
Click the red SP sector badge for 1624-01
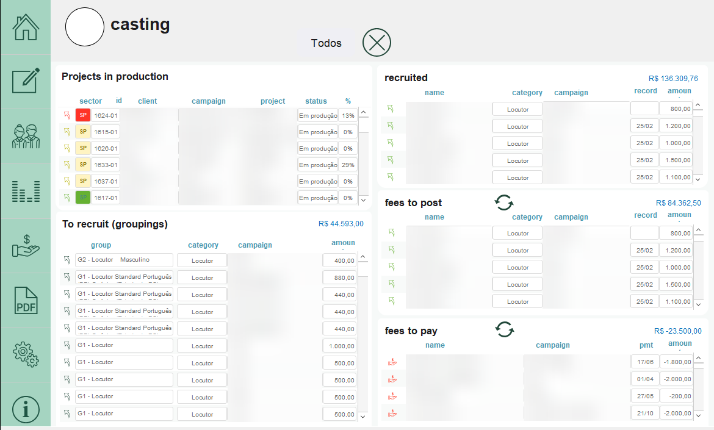click(83, 115)
